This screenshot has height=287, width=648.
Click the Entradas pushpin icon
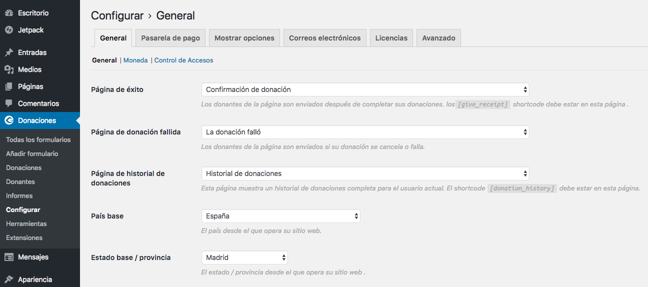tap(9, 52)
